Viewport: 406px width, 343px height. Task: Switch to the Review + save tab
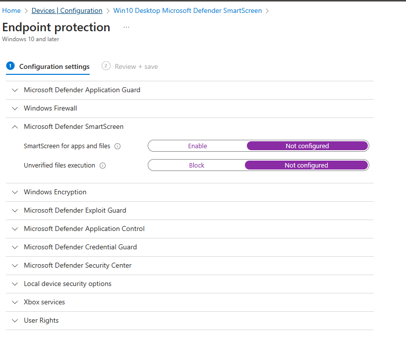pyautogui.click(x=136, y=66)
